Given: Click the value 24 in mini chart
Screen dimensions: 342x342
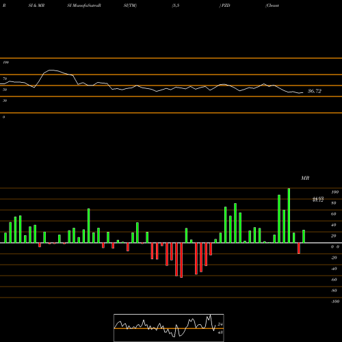Looking at the screenshot, I should click(x=220, y=324).
